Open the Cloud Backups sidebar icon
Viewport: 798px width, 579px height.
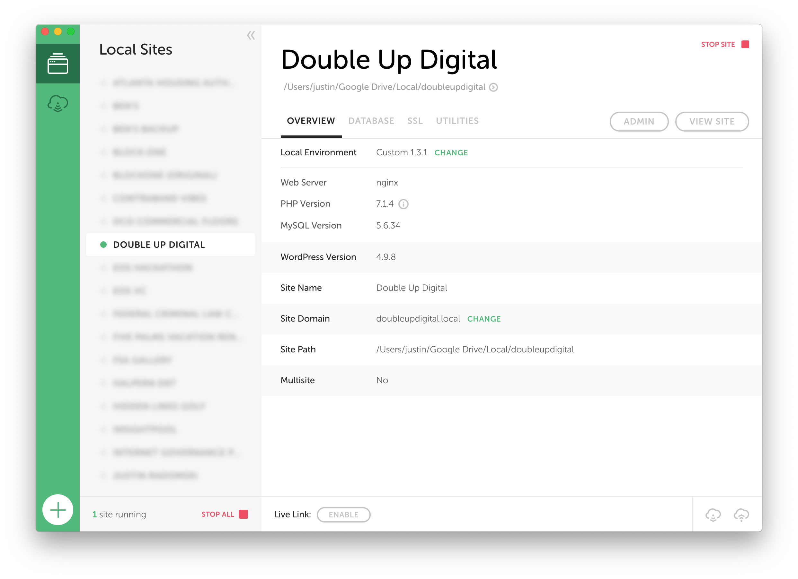click(x=58, y=104)
